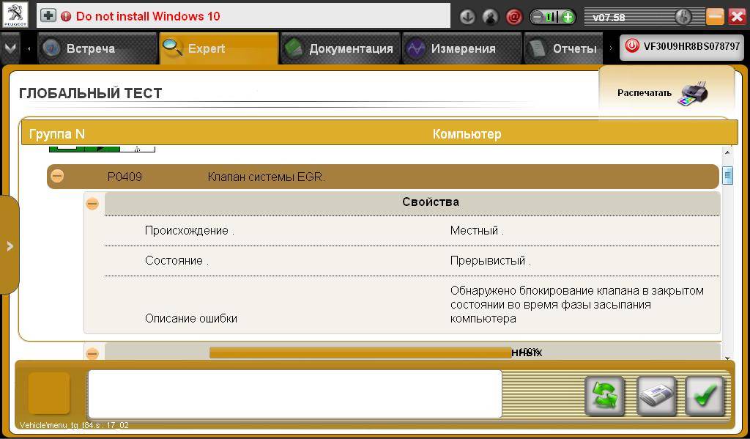Click the red power icon beside the VIN

632,46
